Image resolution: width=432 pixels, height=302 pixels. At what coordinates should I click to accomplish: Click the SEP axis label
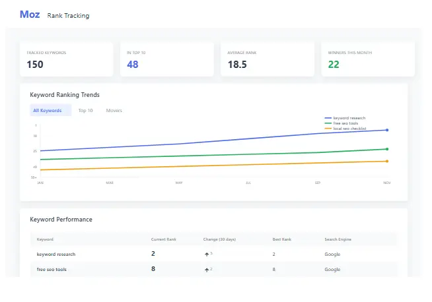[318, 183]
